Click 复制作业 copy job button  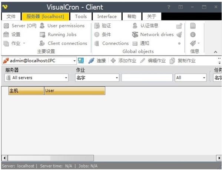183,61
